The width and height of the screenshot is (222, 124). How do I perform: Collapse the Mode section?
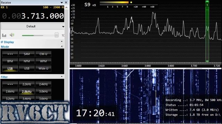62,46
